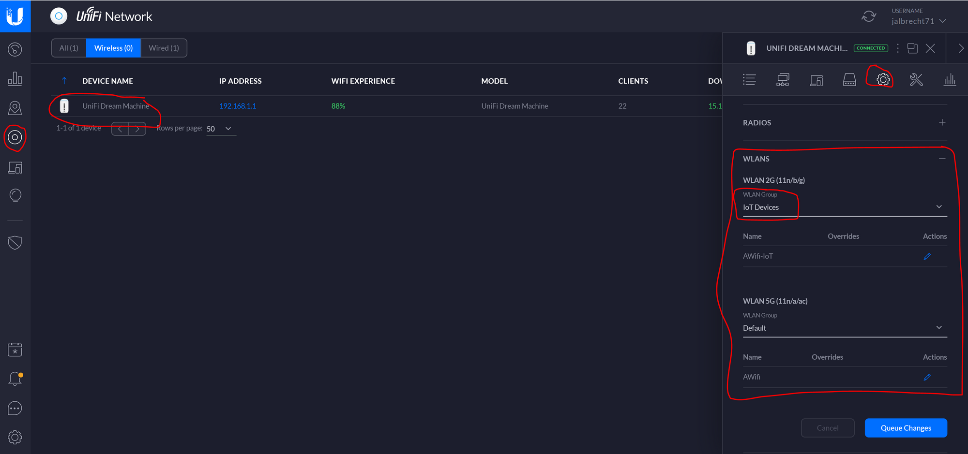Open the Dashboard icon in the sidebar
Image resolution: width=968 pixels, height=454 pixels.
click(15, 49)
